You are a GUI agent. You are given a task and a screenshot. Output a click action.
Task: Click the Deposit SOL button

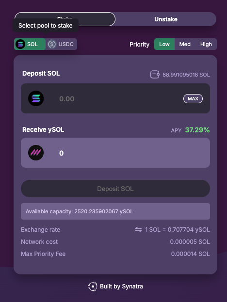click(115, 189)
